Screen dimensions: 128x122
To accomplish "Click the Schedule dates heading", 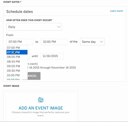I will tap(20, 12).
